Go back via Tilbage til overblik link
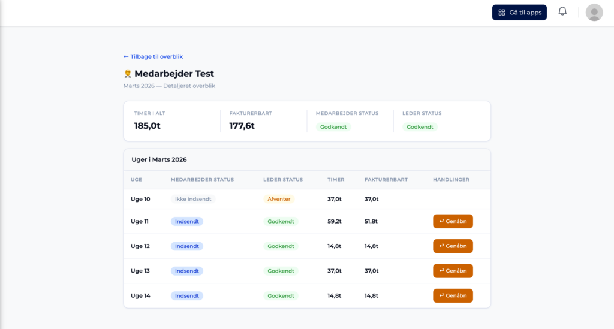 (153, 56)
